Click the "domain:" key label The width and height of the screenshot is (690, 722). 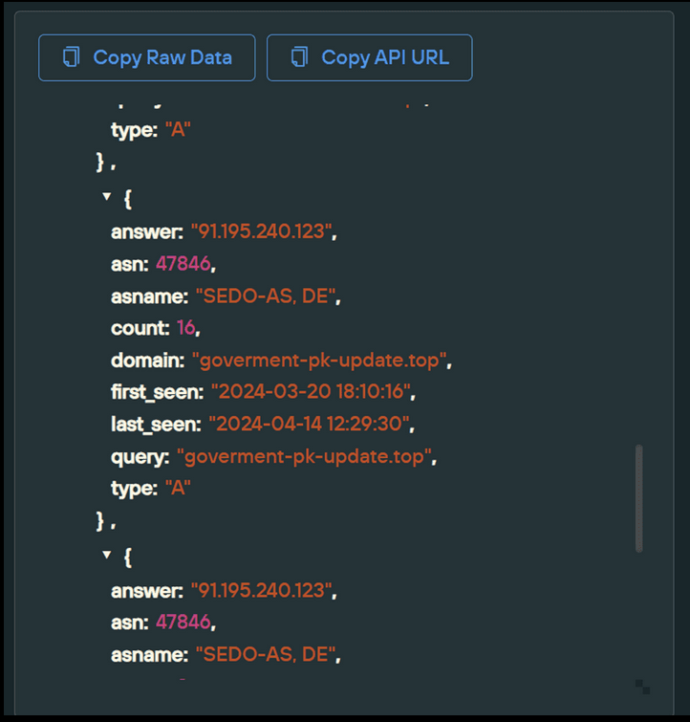coord(147,361)
